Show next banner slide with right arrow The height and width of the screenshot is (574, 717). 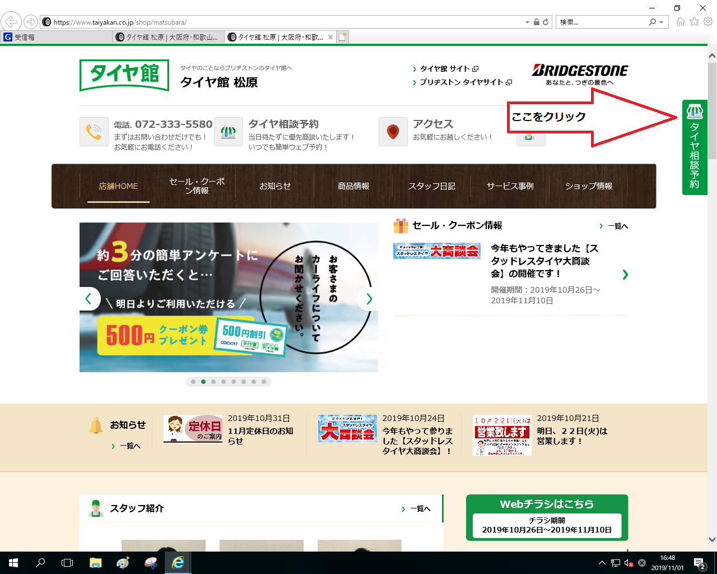pos(369,299)
